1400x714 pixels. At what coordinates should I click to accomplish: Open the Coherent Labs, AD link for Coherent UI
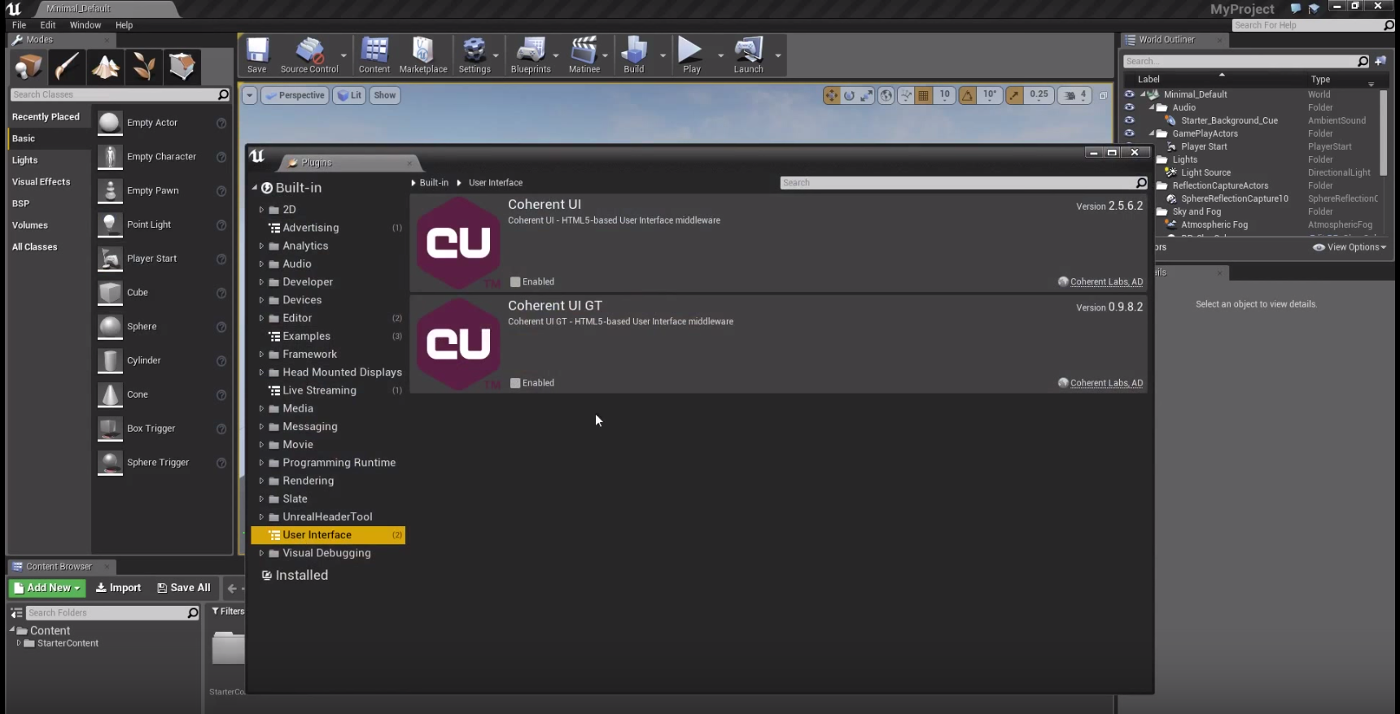click(x=1106, y=282)
